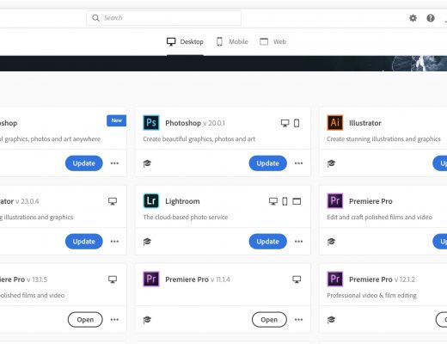Click the Photoshop v 20.0.1 Ps app icon
The image size is (447, 344).
pos(151,123)
